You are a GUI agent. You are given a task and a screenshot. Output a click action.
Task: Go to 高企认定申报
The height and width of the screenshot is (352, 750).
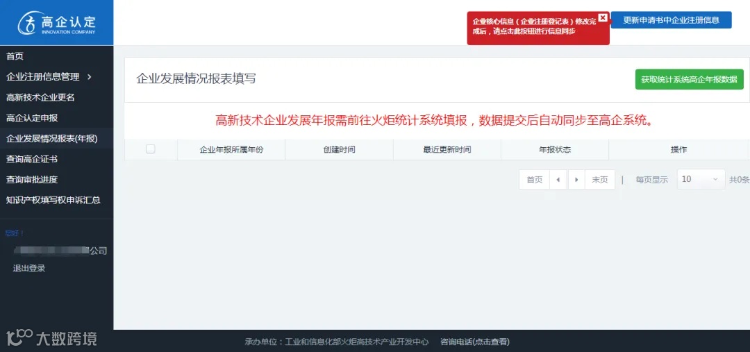click(x=32, y=117)
